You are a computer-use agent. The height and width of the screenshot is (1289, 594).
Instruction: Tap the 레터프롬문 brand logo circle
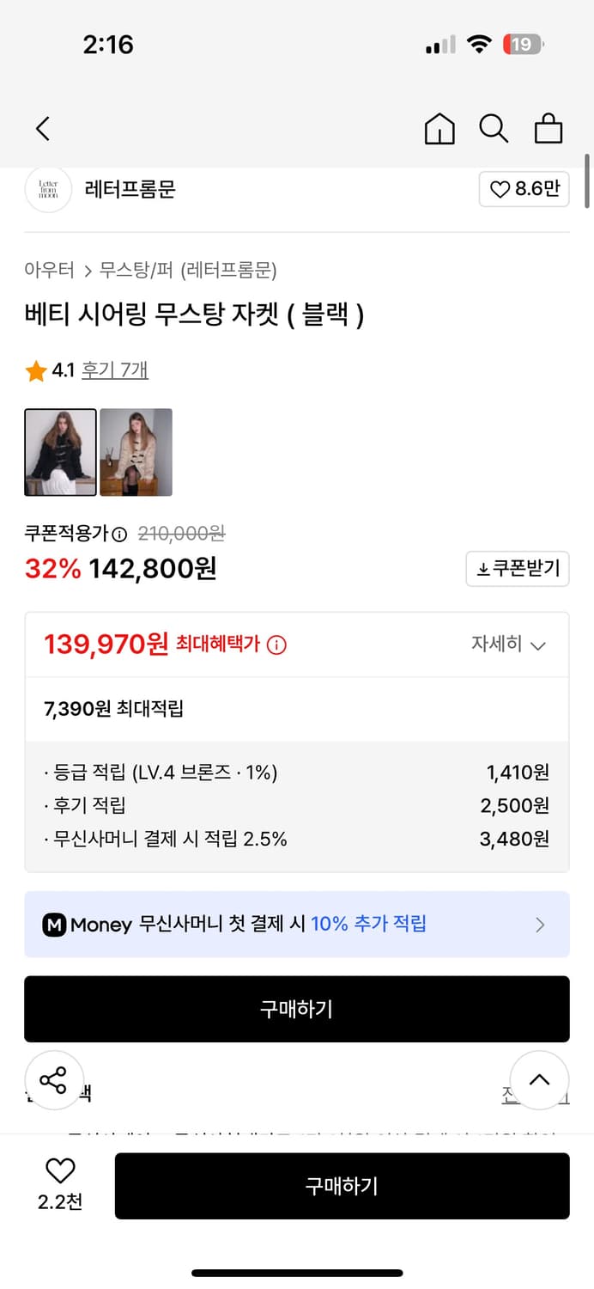click(48, 190)
